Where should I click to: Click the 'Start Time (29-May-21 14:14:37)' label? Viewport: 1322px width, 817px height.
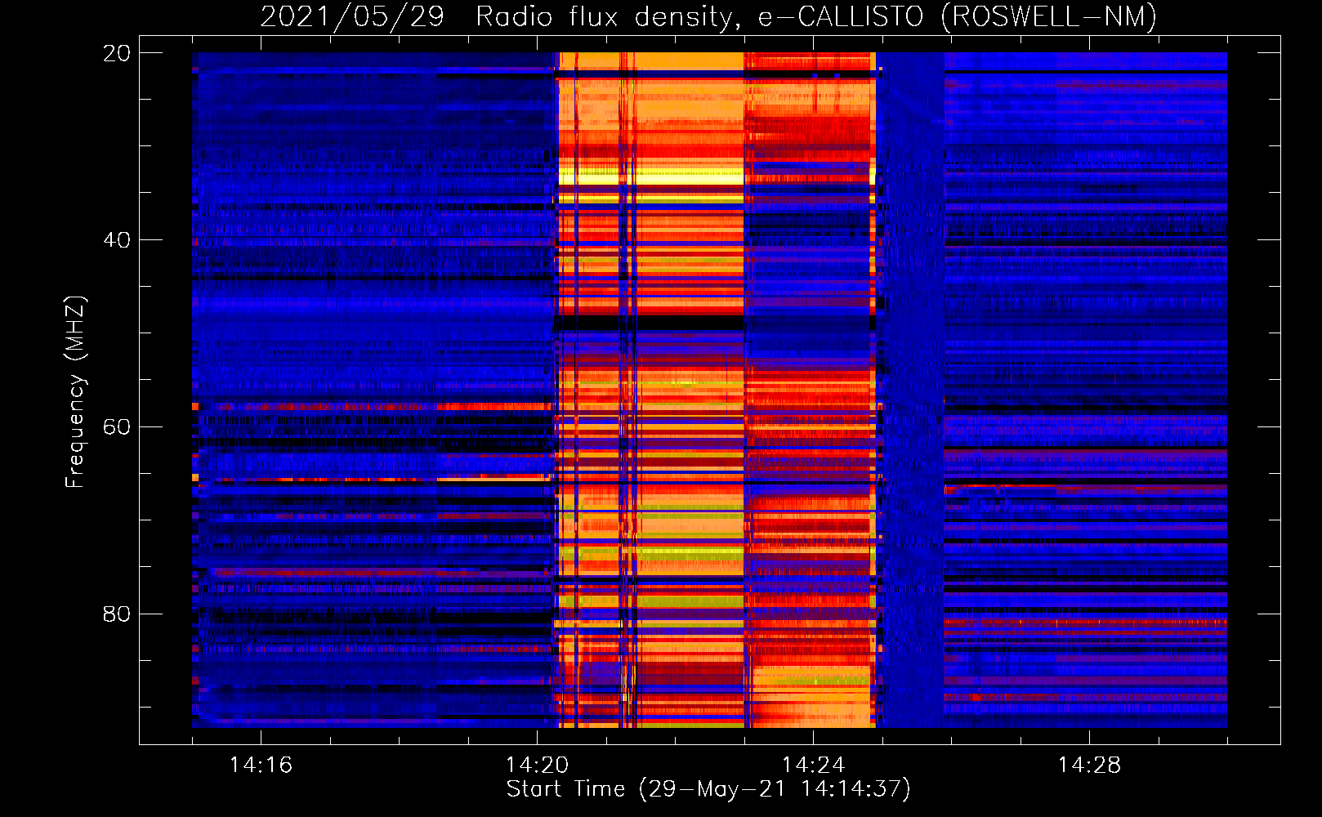708,789
